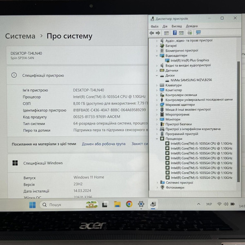Image resolution: width=245 pixels, height=245 pixels.
Task: Click the Системні пристрої folder icon
Action: 163,183
